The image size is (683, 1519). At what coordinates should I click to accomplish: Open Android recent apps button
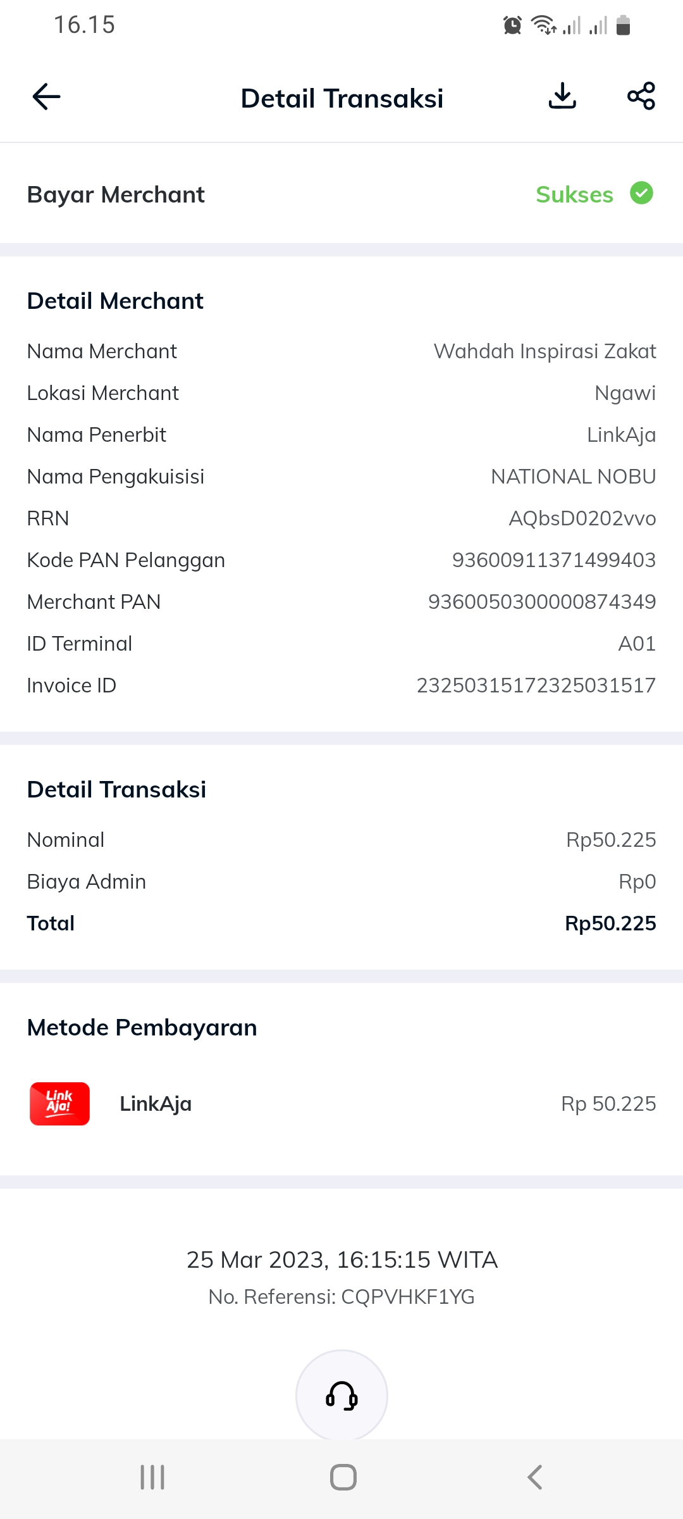[x=152, y=1477]
